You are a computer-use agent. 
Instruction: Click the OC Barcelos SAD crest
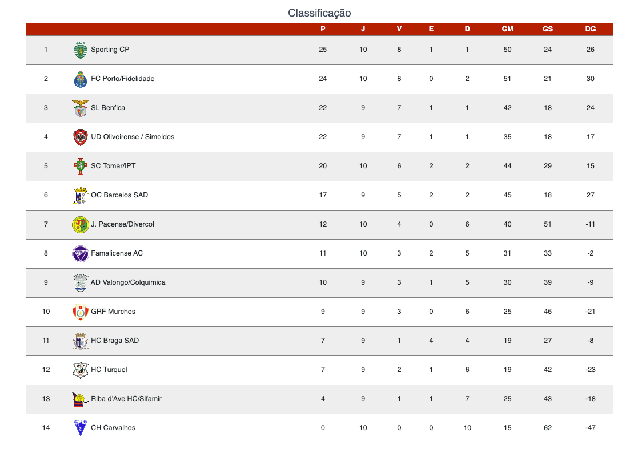point(81,196)
